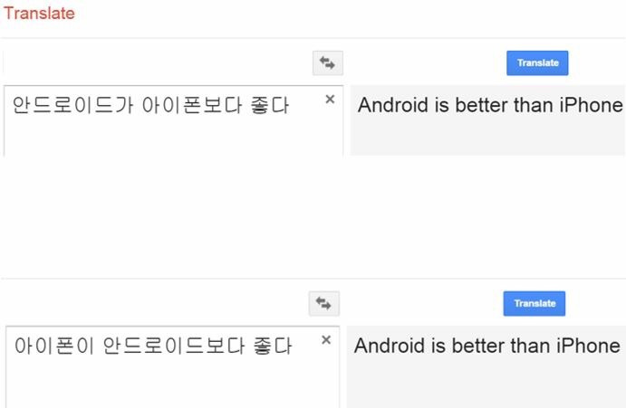Click lower language bar left of swap icon
Image resolution: width=626 pixels, height=408 pixels.
[154, 304]
